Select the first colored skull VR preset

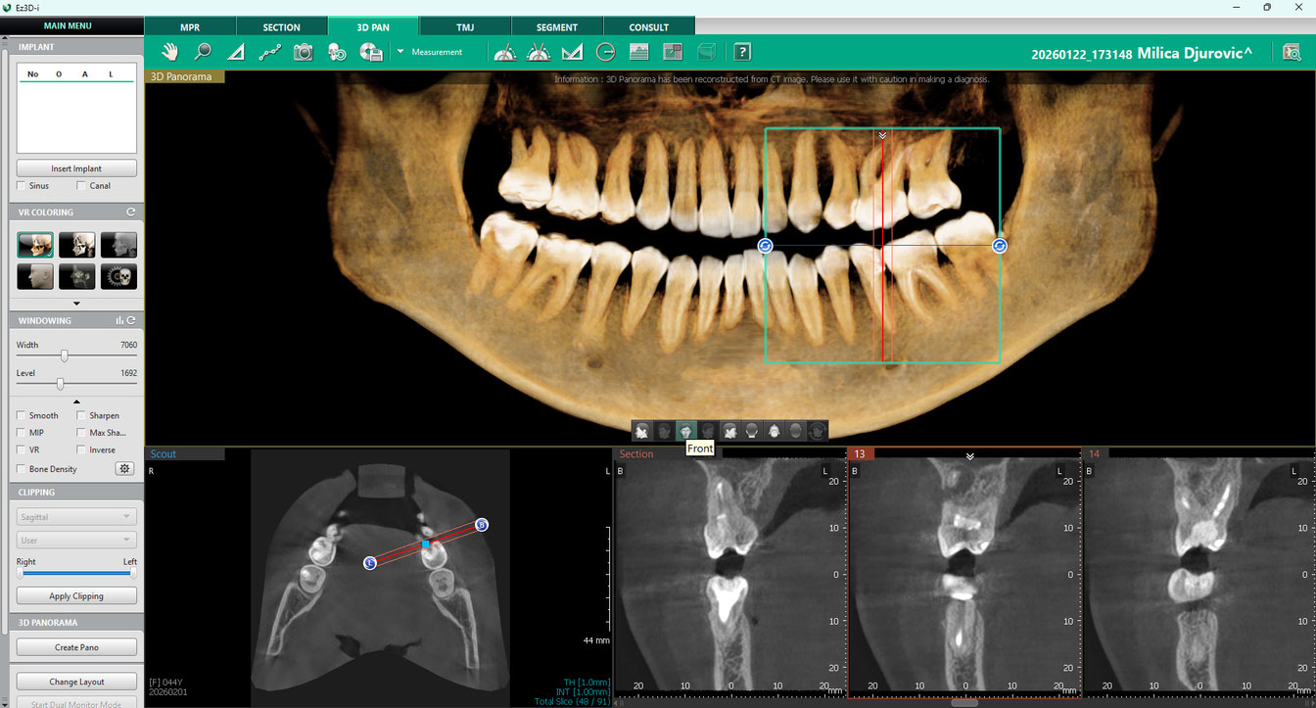35,244
